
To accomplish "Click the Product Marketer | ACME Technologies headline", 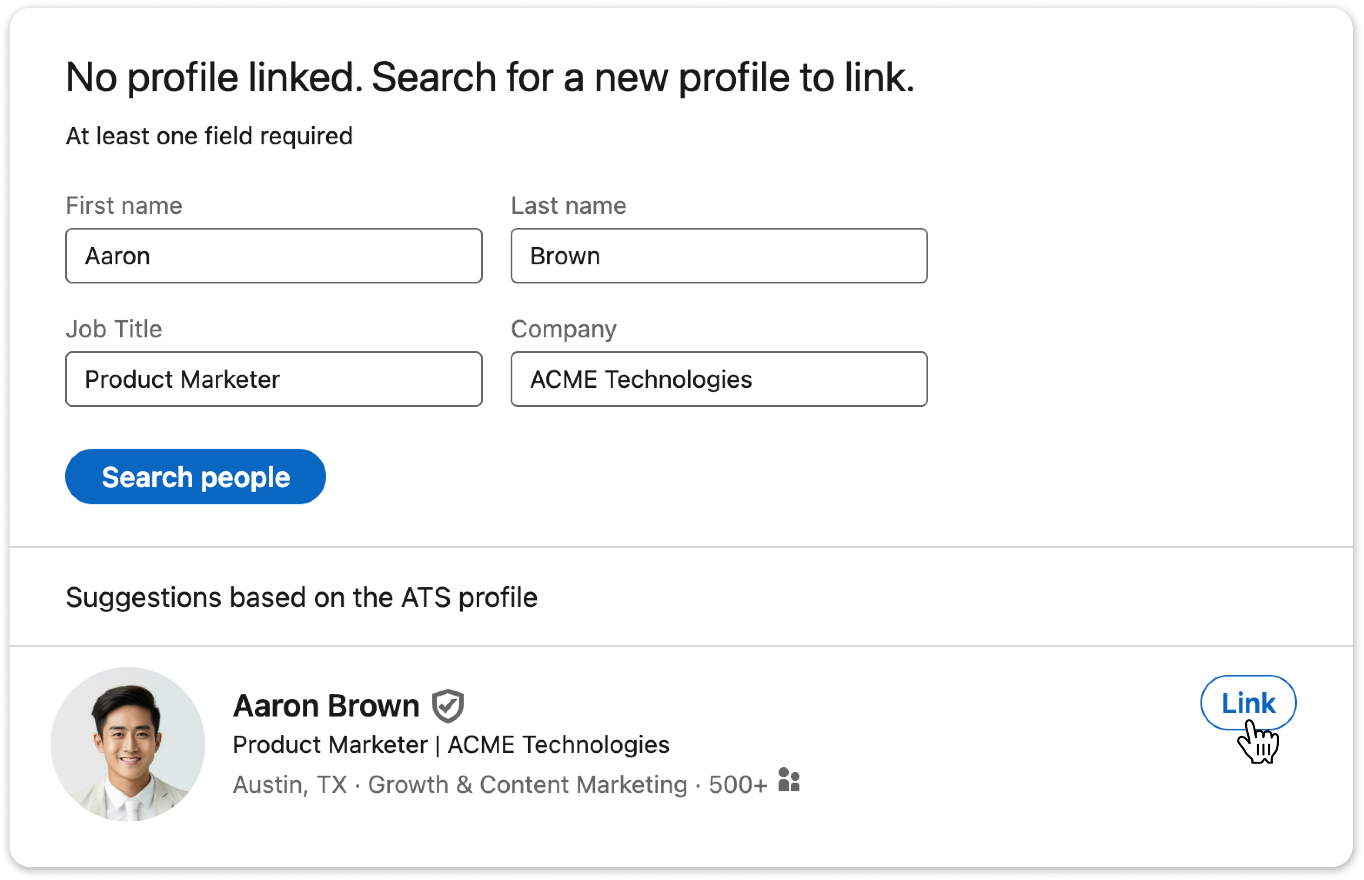I will click(451, 745).
